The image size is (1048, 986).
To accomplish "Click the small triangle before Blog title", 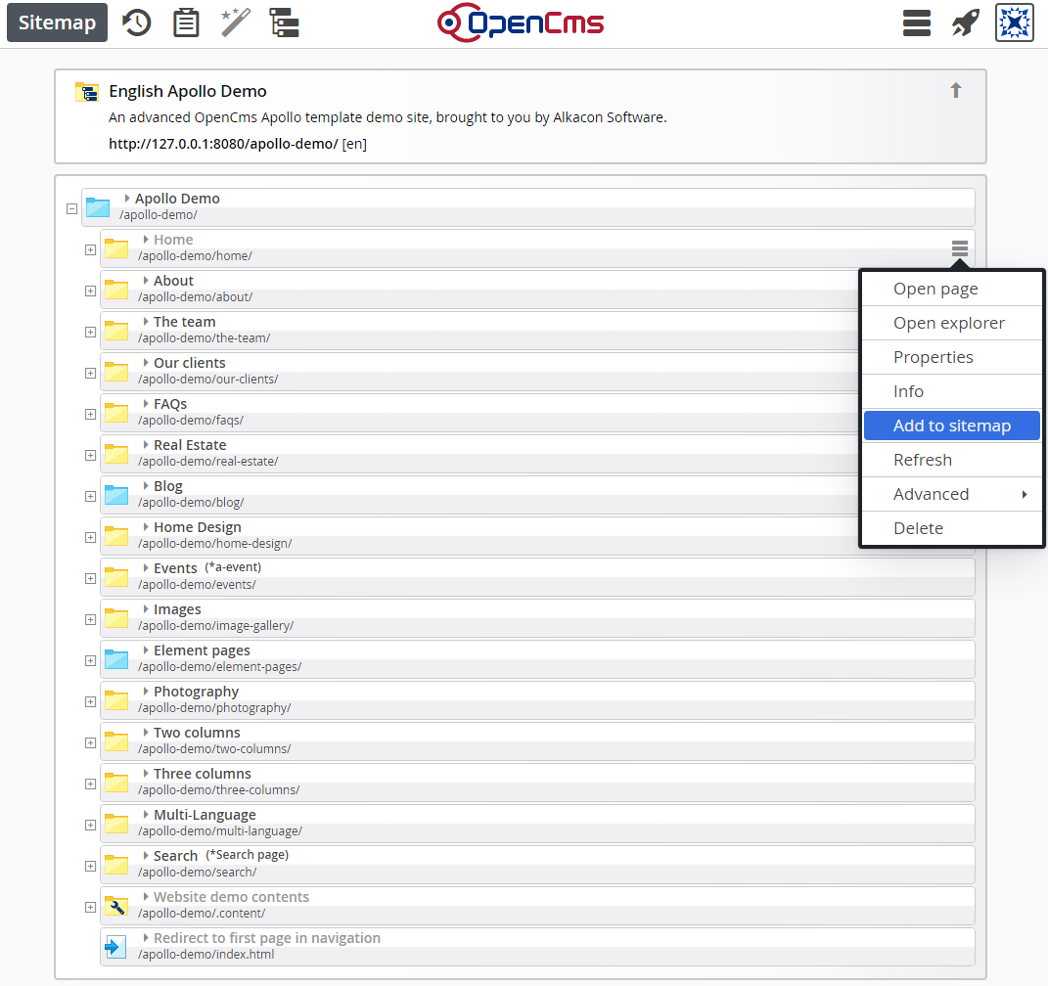I will (x=146, y=485).
